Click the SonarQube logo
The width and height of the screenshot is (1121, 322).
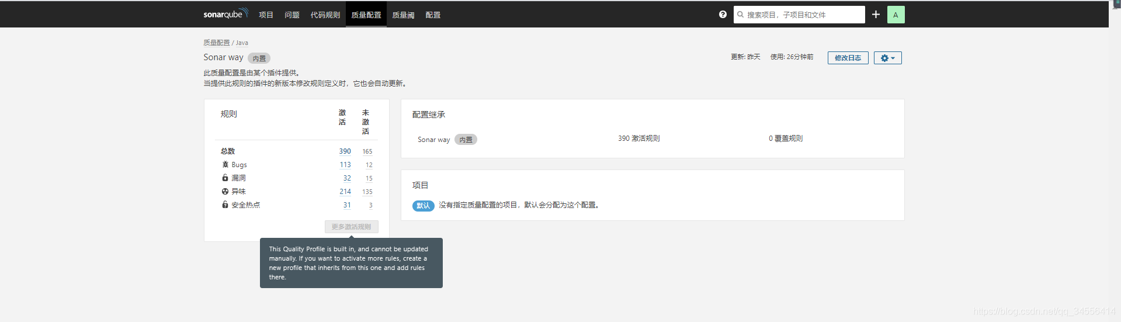point(225,14)
